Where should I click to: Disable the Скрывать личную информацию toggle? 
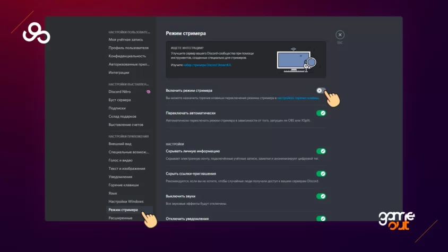coord(321,151)
